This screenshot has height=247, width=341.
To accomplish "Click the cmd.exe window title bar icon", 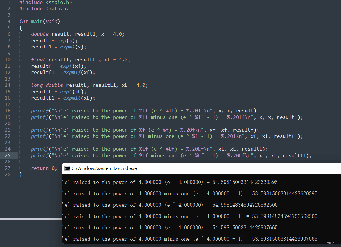I will pos(67,168).
